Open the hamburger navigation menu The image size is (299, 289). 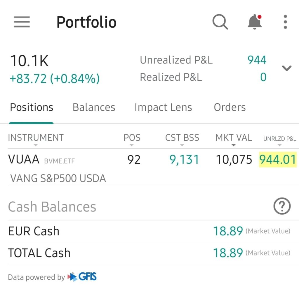point(22,22)
